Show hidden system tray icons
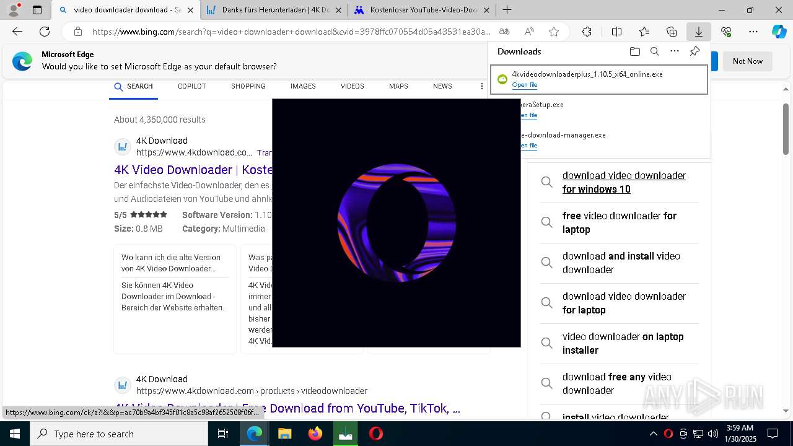Screen dimensions: 793x446 (653, 434)
